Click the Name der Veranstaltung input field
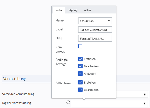Image resolution: width=150 pixels, height=108 pixels. click(x=132, y=94)
